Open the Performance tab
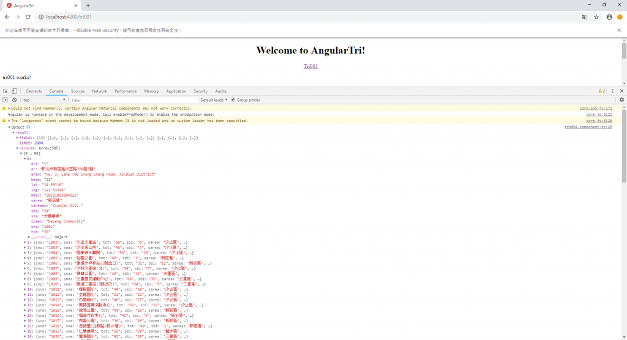 click(x=126, y=91)
